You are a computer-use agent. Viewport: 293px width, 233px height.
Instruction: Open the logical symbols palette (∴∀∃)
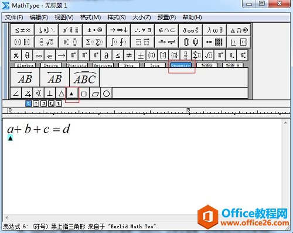tap(142, 30)
